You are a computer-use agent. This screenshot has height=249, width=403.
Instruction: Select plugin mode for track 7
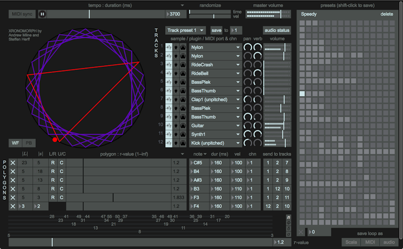(176, 99)
